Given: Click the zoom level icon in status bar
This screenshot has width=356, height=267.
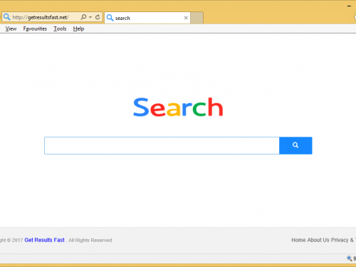Looking at the screenshot, I should [350, 258].
